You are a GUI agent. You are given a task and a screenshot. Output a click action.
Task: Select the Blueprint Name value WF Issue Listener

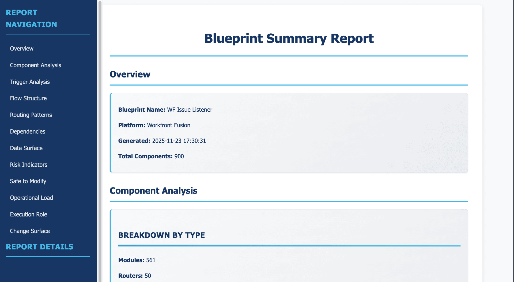[189, 109]
